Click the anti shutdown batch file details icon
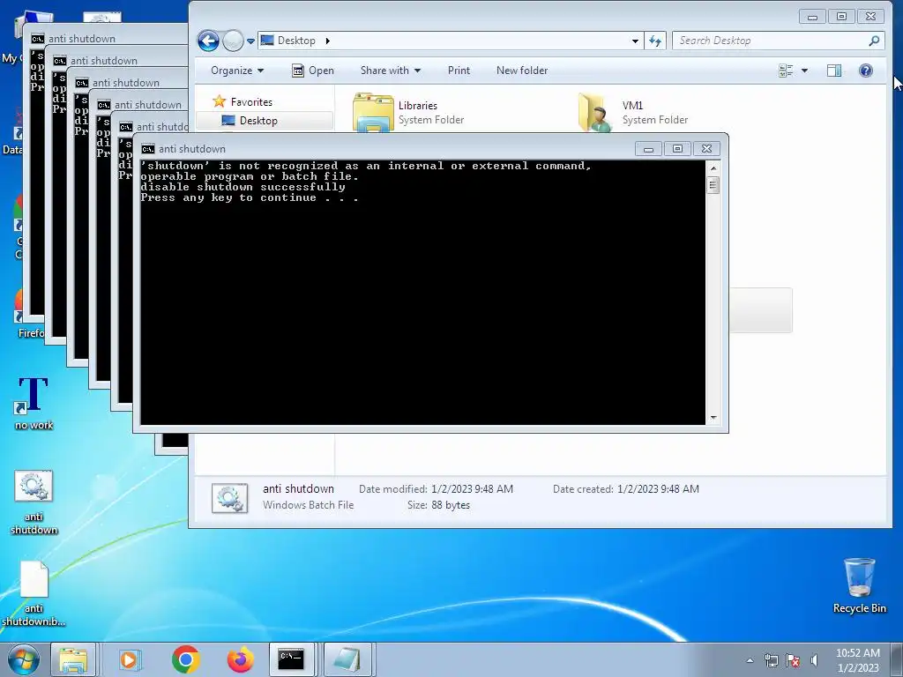The height and width of the screenshot is (677, 903). (x=230, y=498)
